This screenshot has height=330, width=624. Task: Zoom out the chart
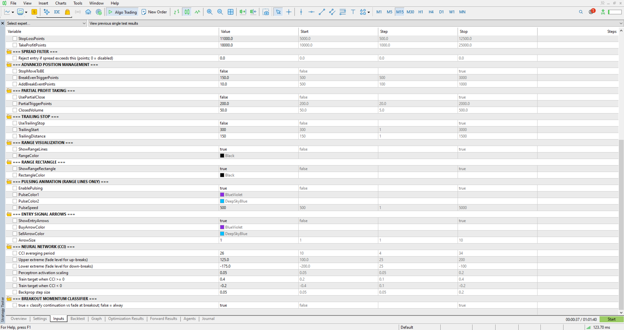pyautogui.click(x=220, y=12)
